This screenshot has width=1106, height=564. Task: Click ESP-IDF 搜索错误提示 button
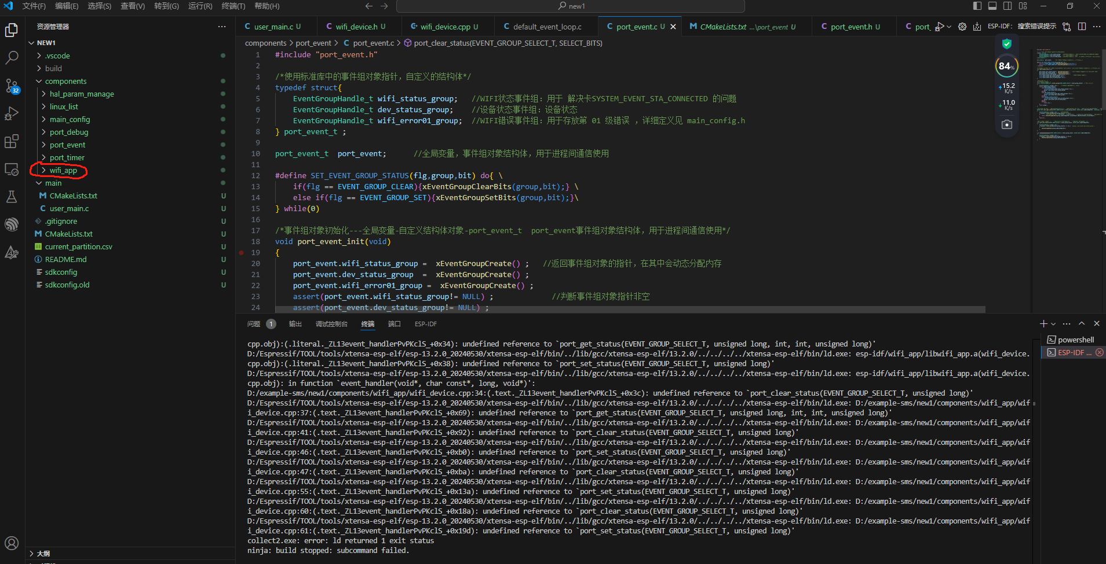(1022, 27)
